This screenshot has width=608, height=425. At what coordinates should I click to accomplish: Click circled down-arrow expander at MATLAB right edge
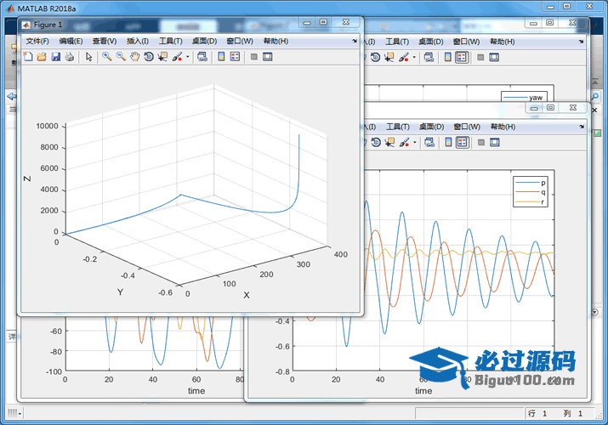pyautogui.click(x=595, y=312)
